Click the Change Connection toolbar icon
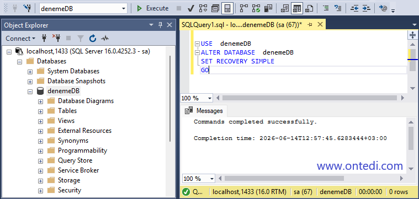 click(27, 8)
